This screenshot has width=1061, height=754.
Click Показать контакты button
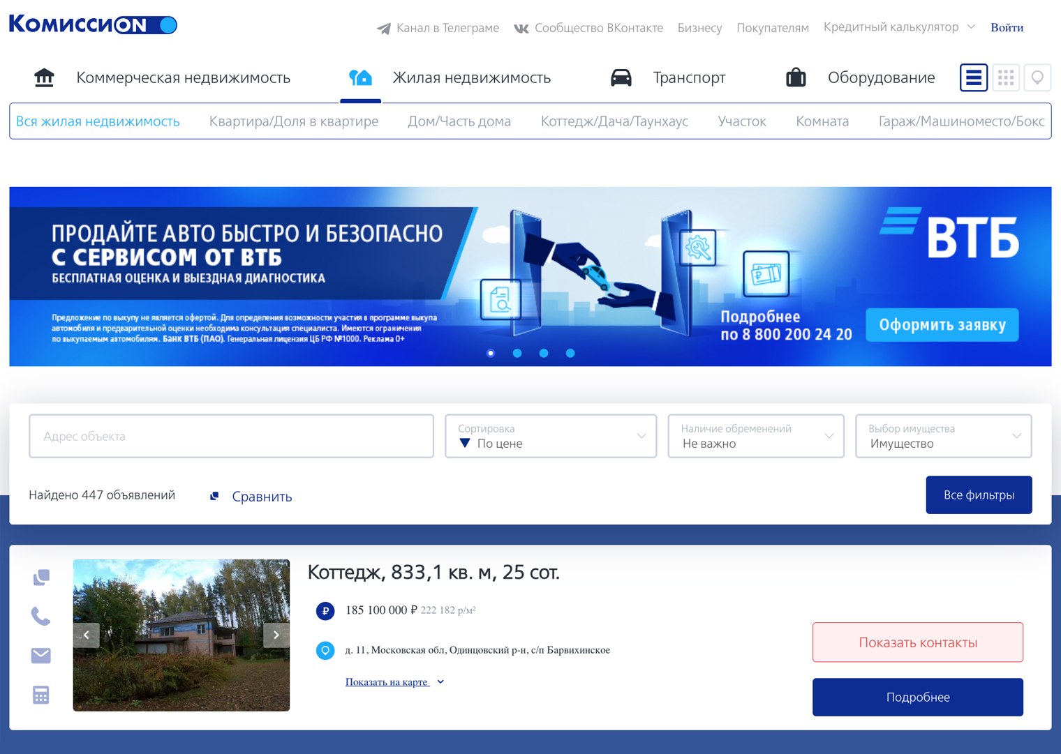tap(917, 642)
